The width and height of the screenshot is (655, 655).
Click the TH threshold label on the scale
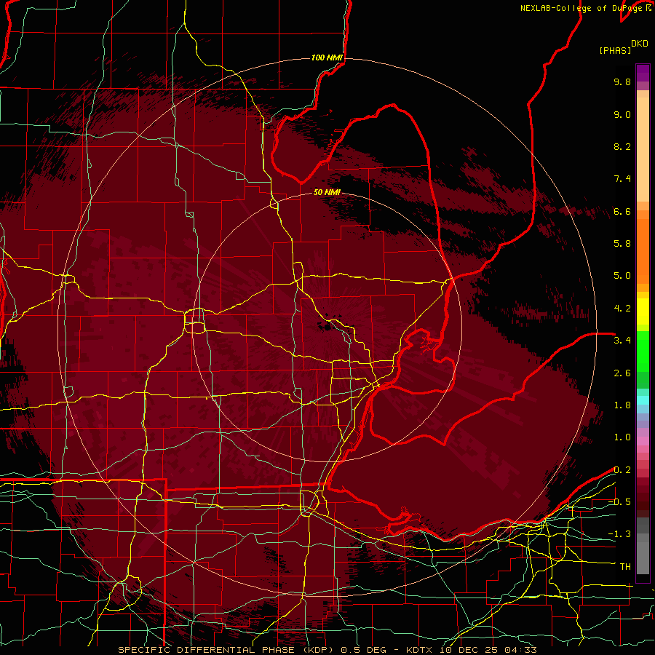[625, 567]
